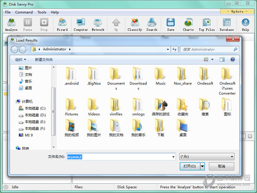The image size is (257, 193).
Task: Select the Downloads folder
Action: (x=138, y=78)
